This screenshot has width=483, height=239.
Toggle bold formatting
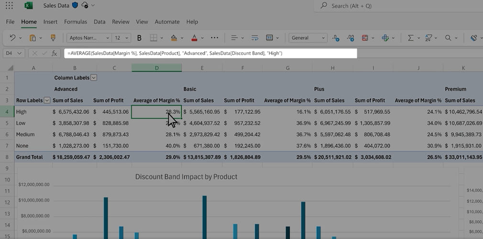139,38
